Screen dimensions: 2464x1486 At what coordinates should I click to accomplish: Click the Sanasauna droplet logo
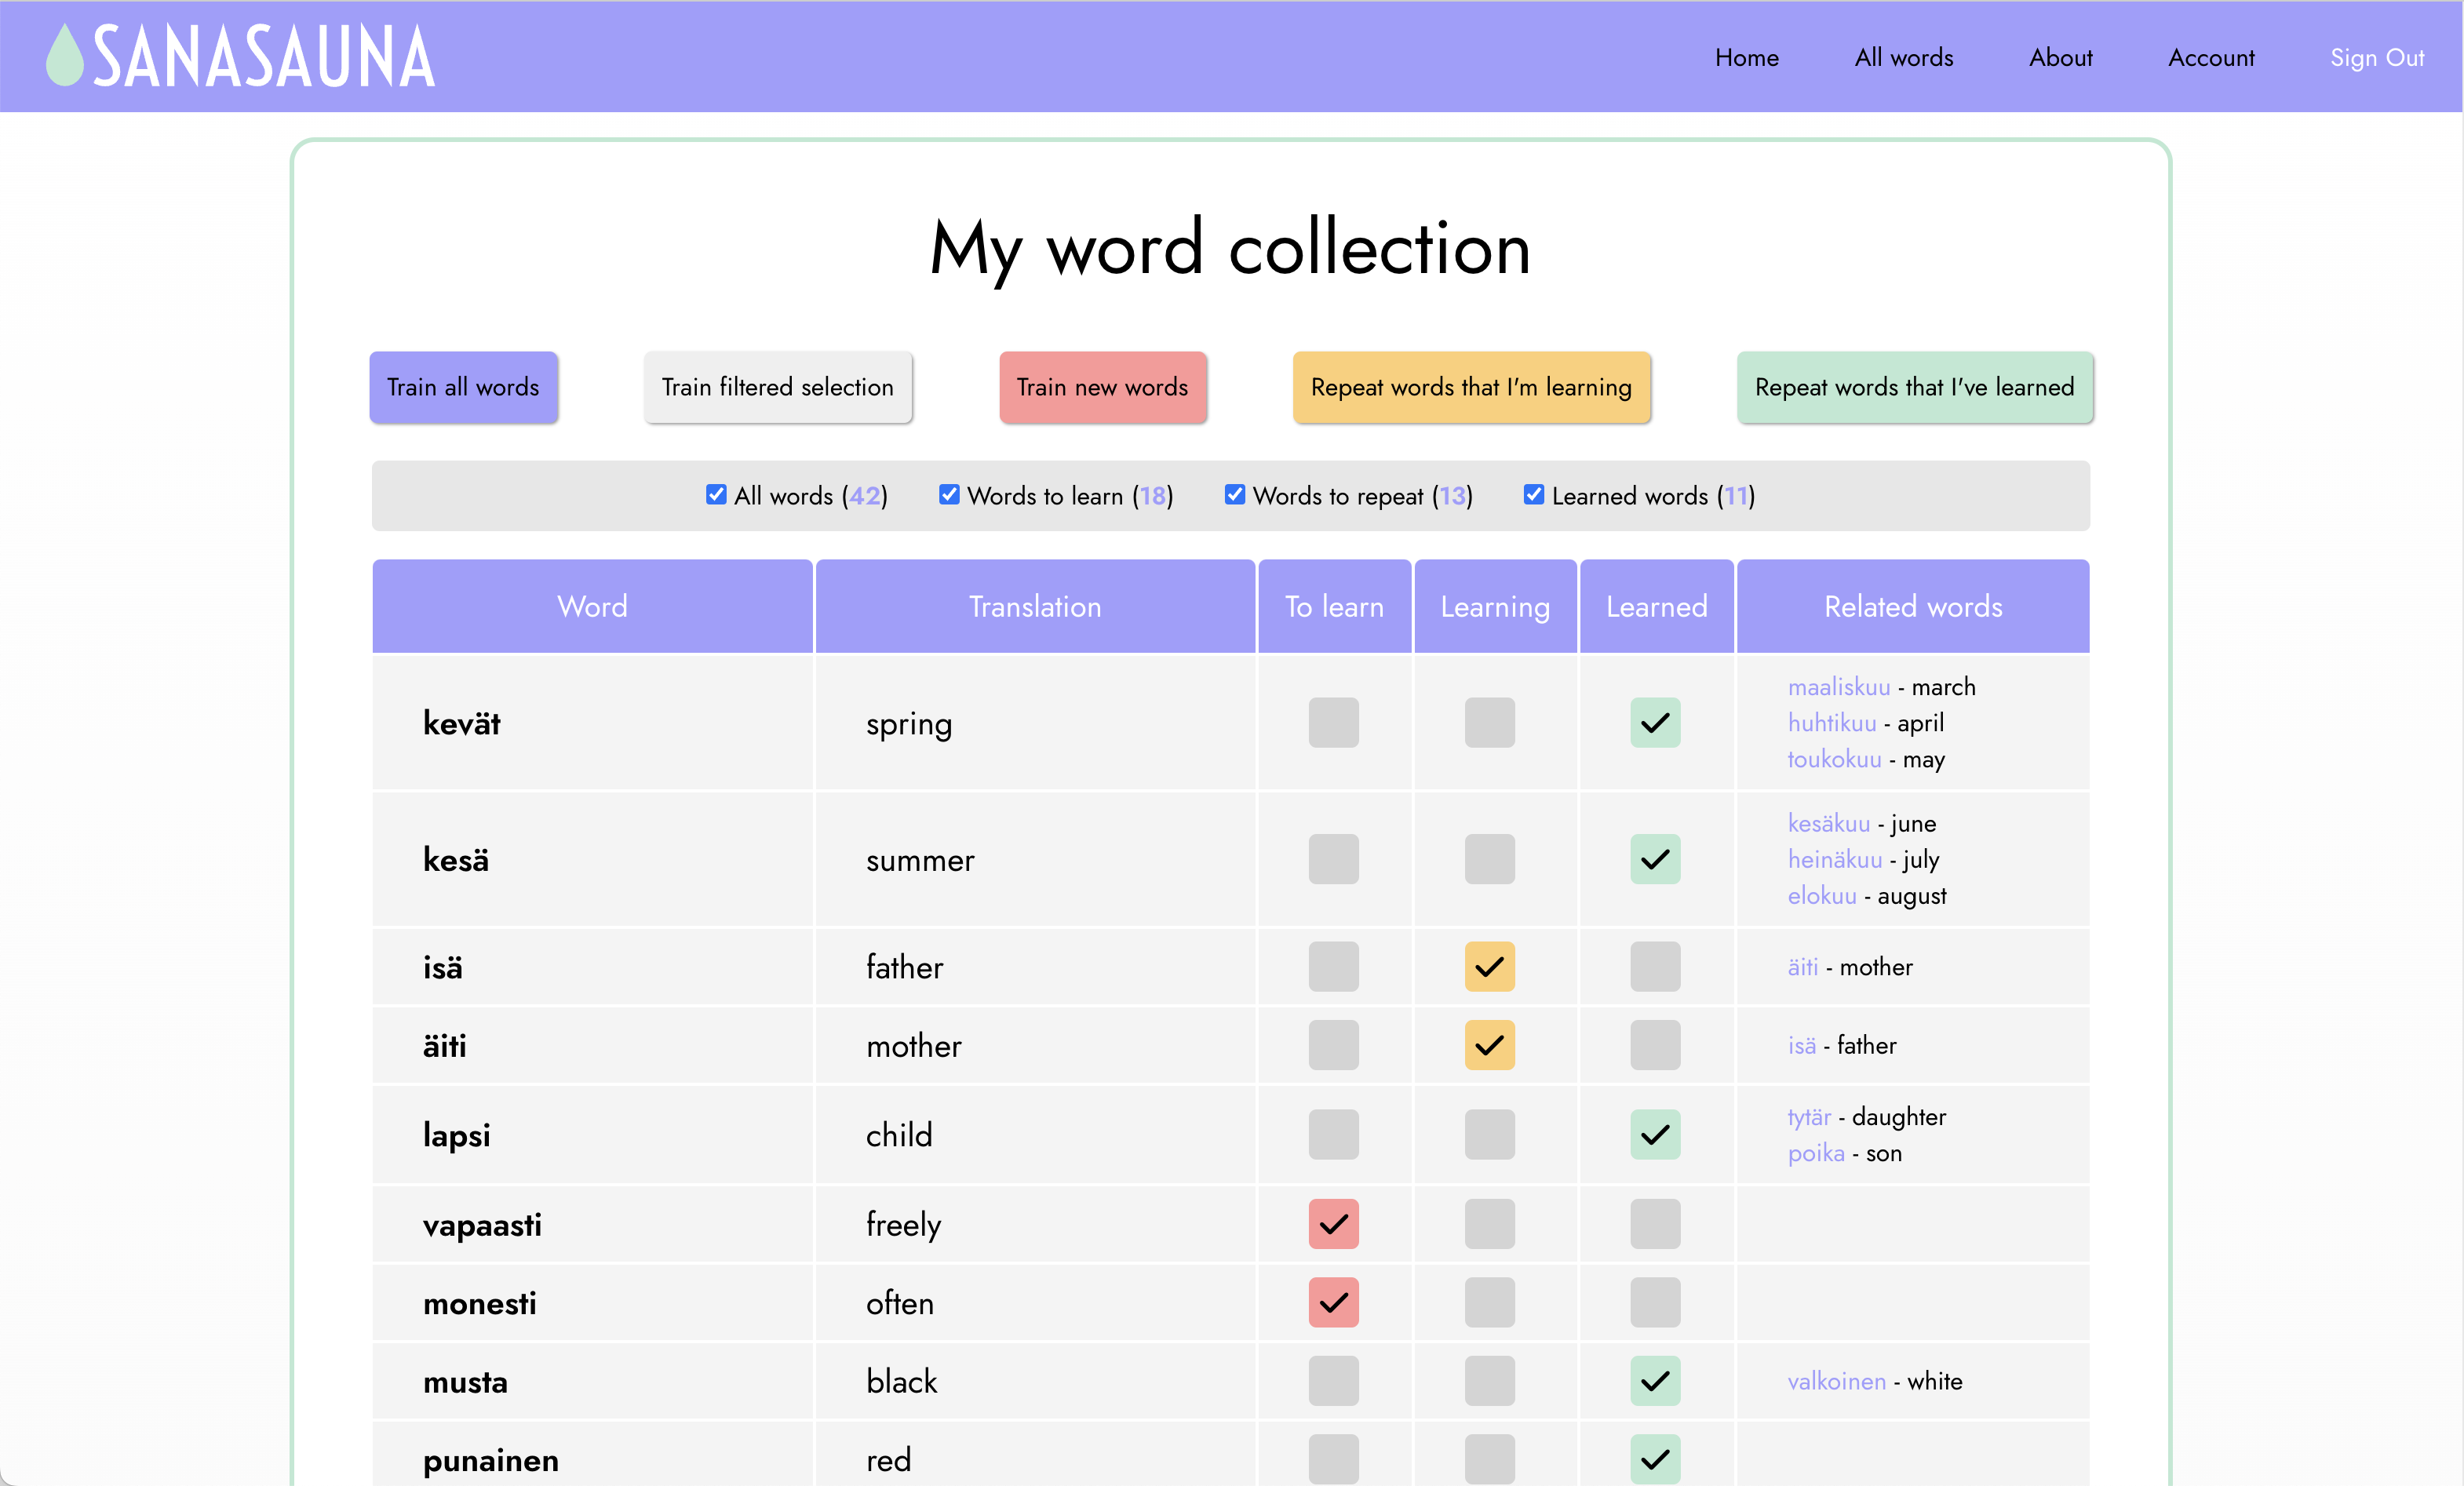click(65, 56)
